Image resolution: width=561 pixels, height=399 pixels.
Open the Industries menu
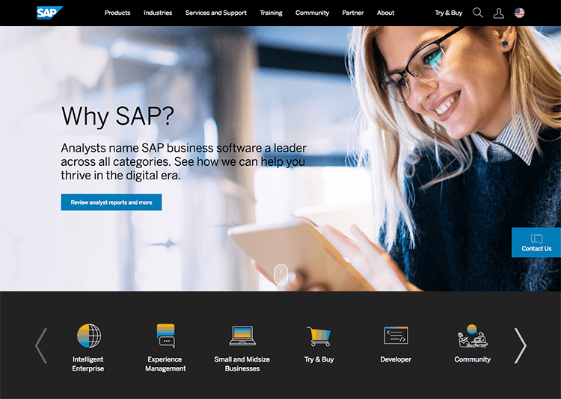(158, 13)
